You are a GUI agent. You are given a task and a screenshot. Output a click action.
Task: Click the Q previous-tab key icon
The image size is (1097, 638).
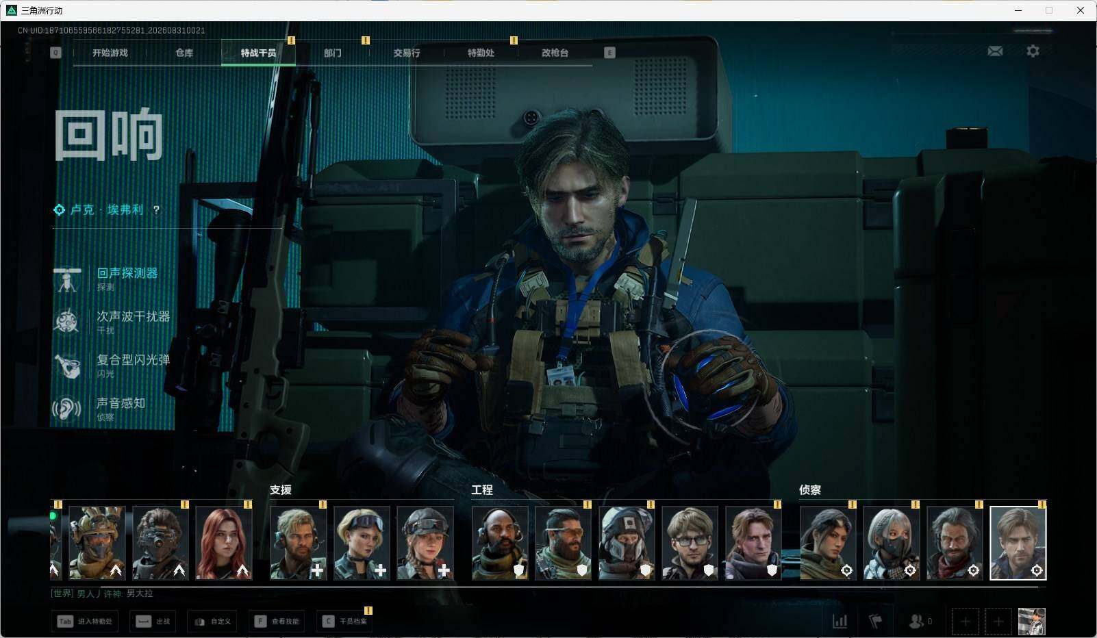coord(56,53)
